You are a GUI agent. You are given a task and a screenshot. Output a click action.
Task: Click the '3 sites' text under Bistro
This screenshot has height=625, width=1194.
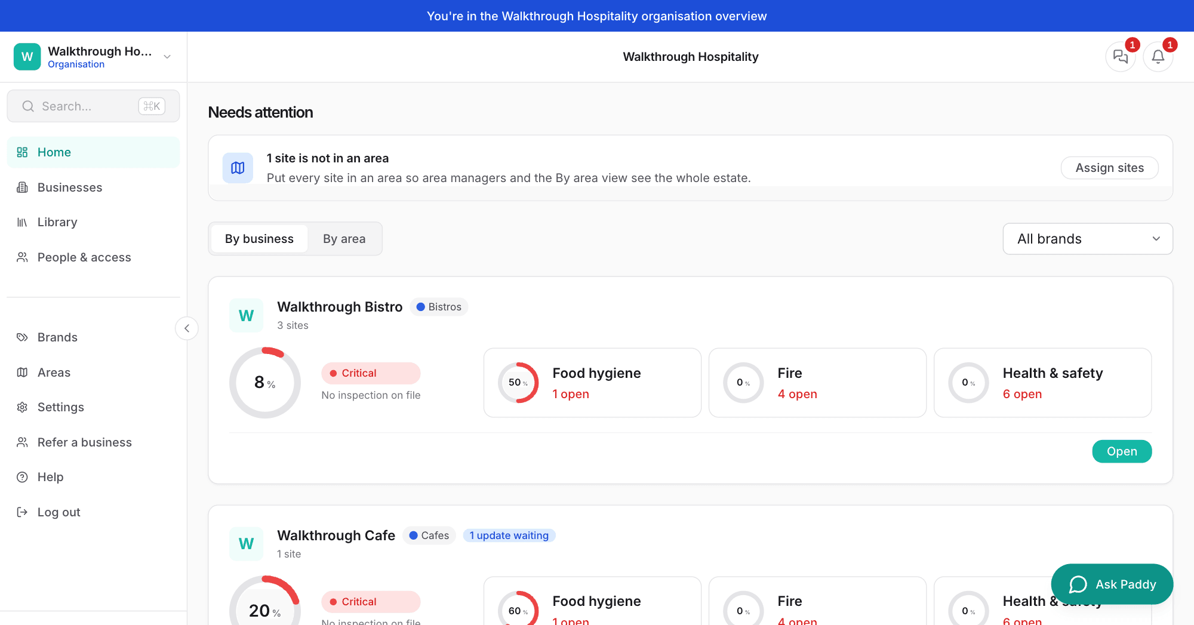(293, 325)
